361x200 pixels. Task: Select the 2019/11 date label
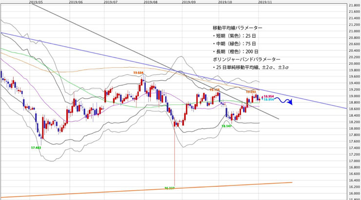pos(265,2)
